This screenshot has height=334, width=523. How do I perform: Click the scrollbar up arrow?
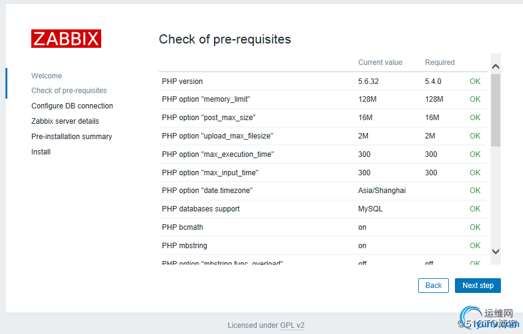point(495,66)
